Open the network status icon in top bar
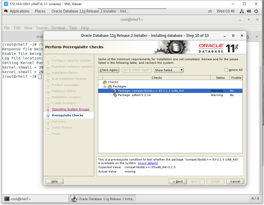Screen dimensions: 264x205 pos(242,11)
